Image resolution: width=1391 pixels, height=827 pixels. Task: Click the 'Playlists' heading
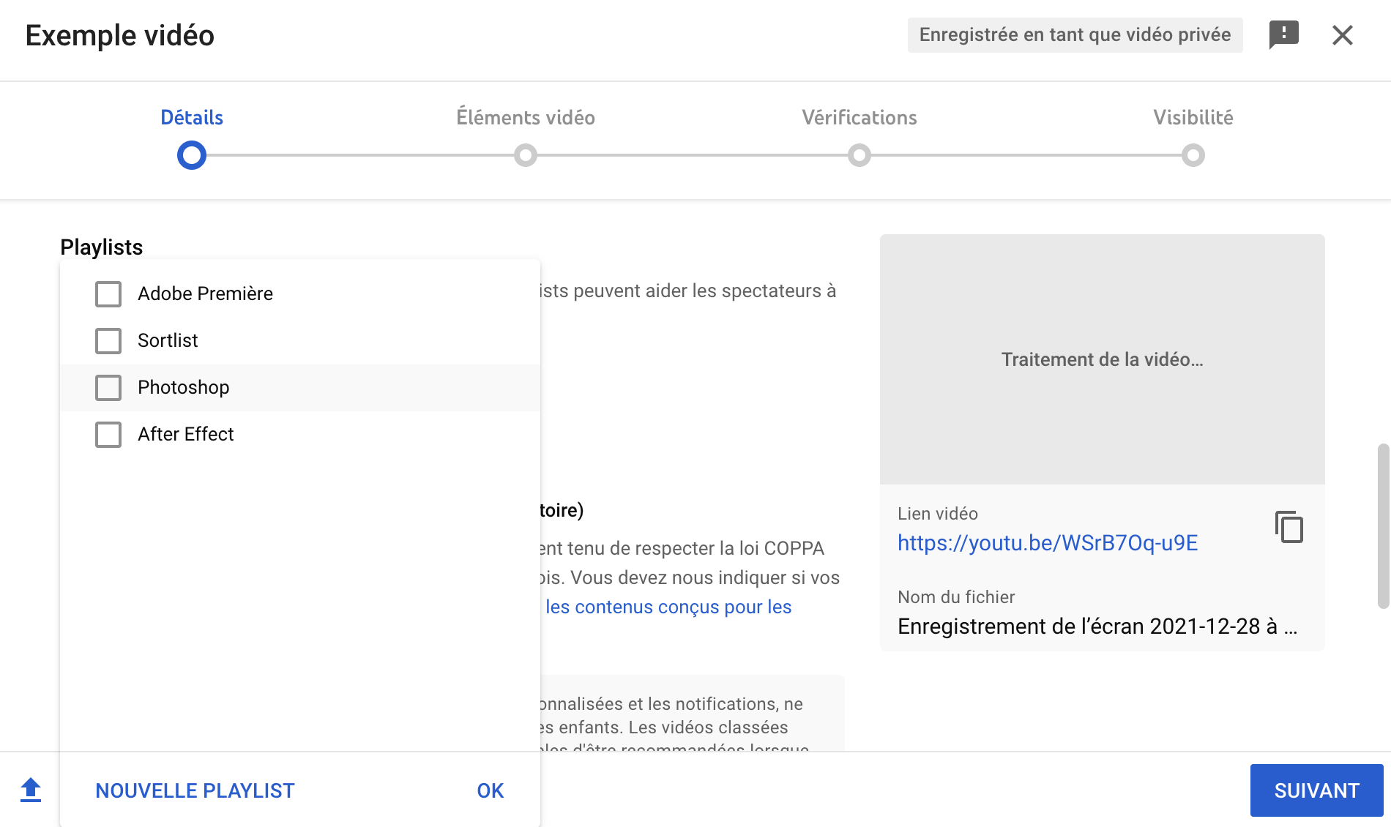click(102, 247)
